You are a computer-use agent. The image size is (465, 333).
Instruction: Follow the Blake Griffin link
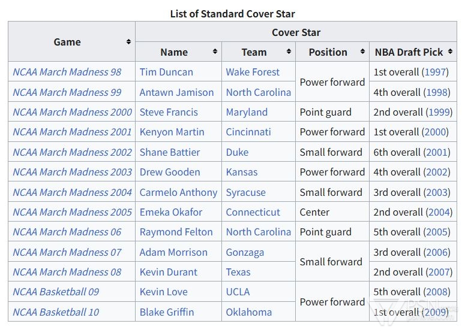[167, 312]
